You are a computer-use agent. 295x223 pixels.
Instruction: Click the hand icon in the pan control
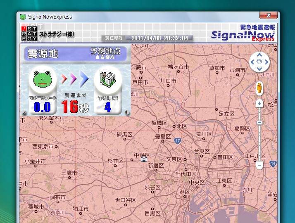[x=259, y=62]
